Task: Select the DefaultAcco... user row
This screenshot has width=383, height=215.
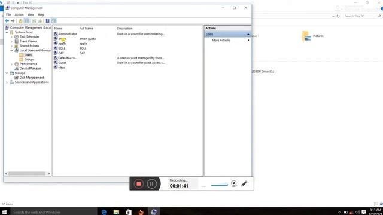Action: point(68,58)
